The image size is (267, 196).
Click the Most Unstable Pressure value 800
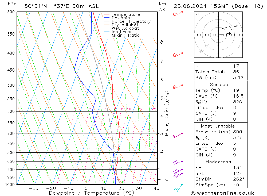click(237, 132)
